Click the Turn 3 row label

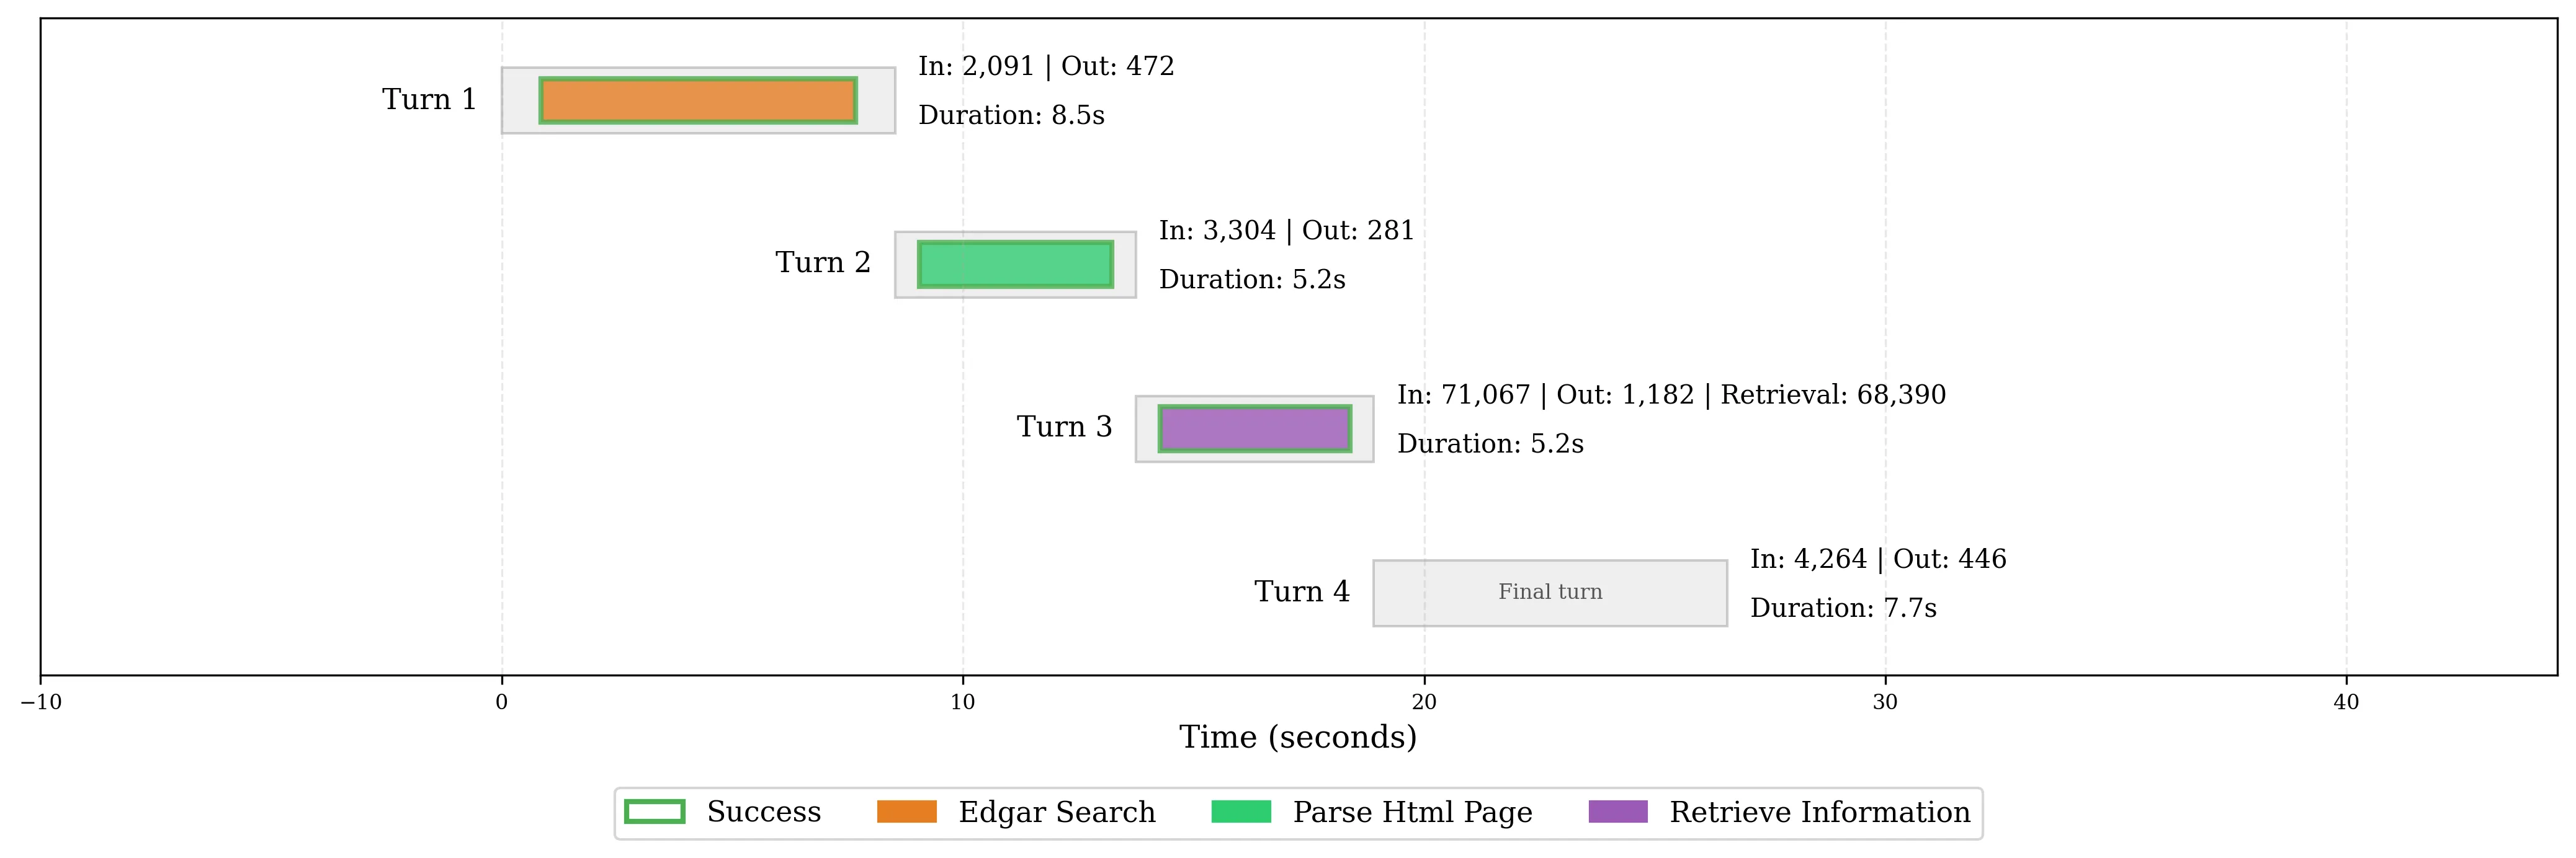point(1064,428)
